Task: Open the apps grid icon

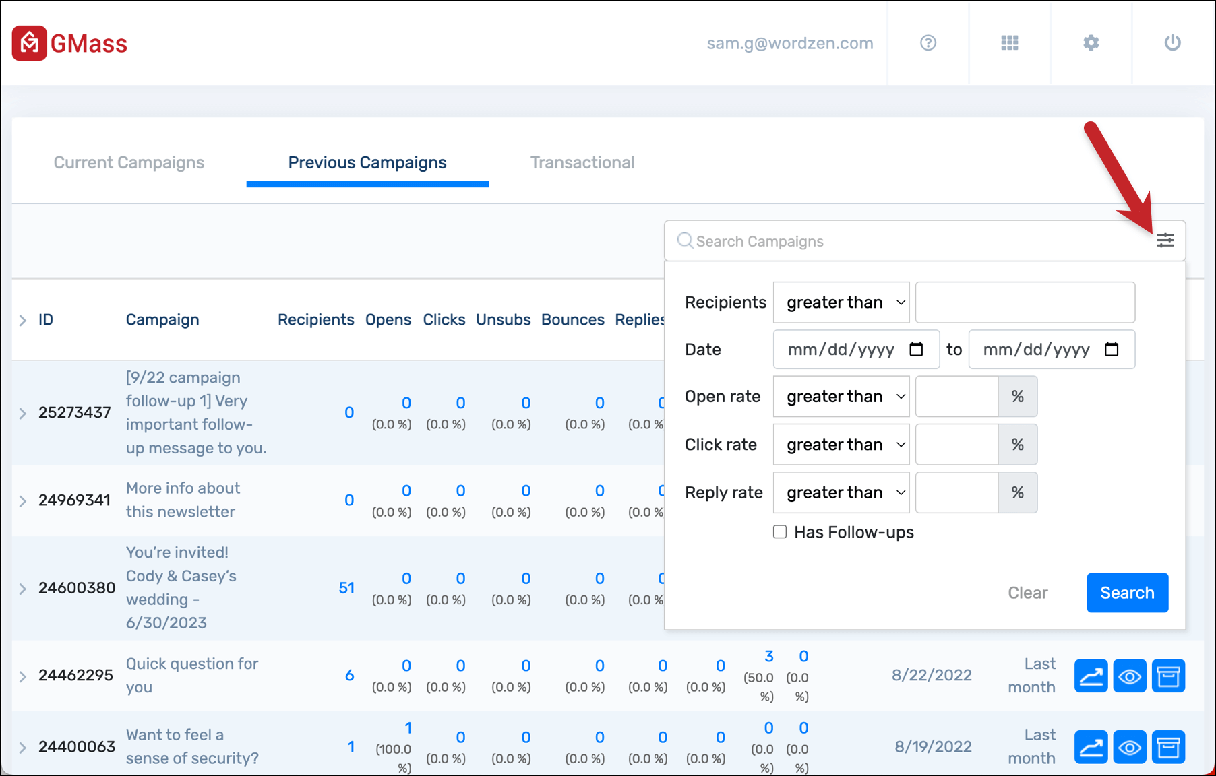Action: click(1010, 43)
